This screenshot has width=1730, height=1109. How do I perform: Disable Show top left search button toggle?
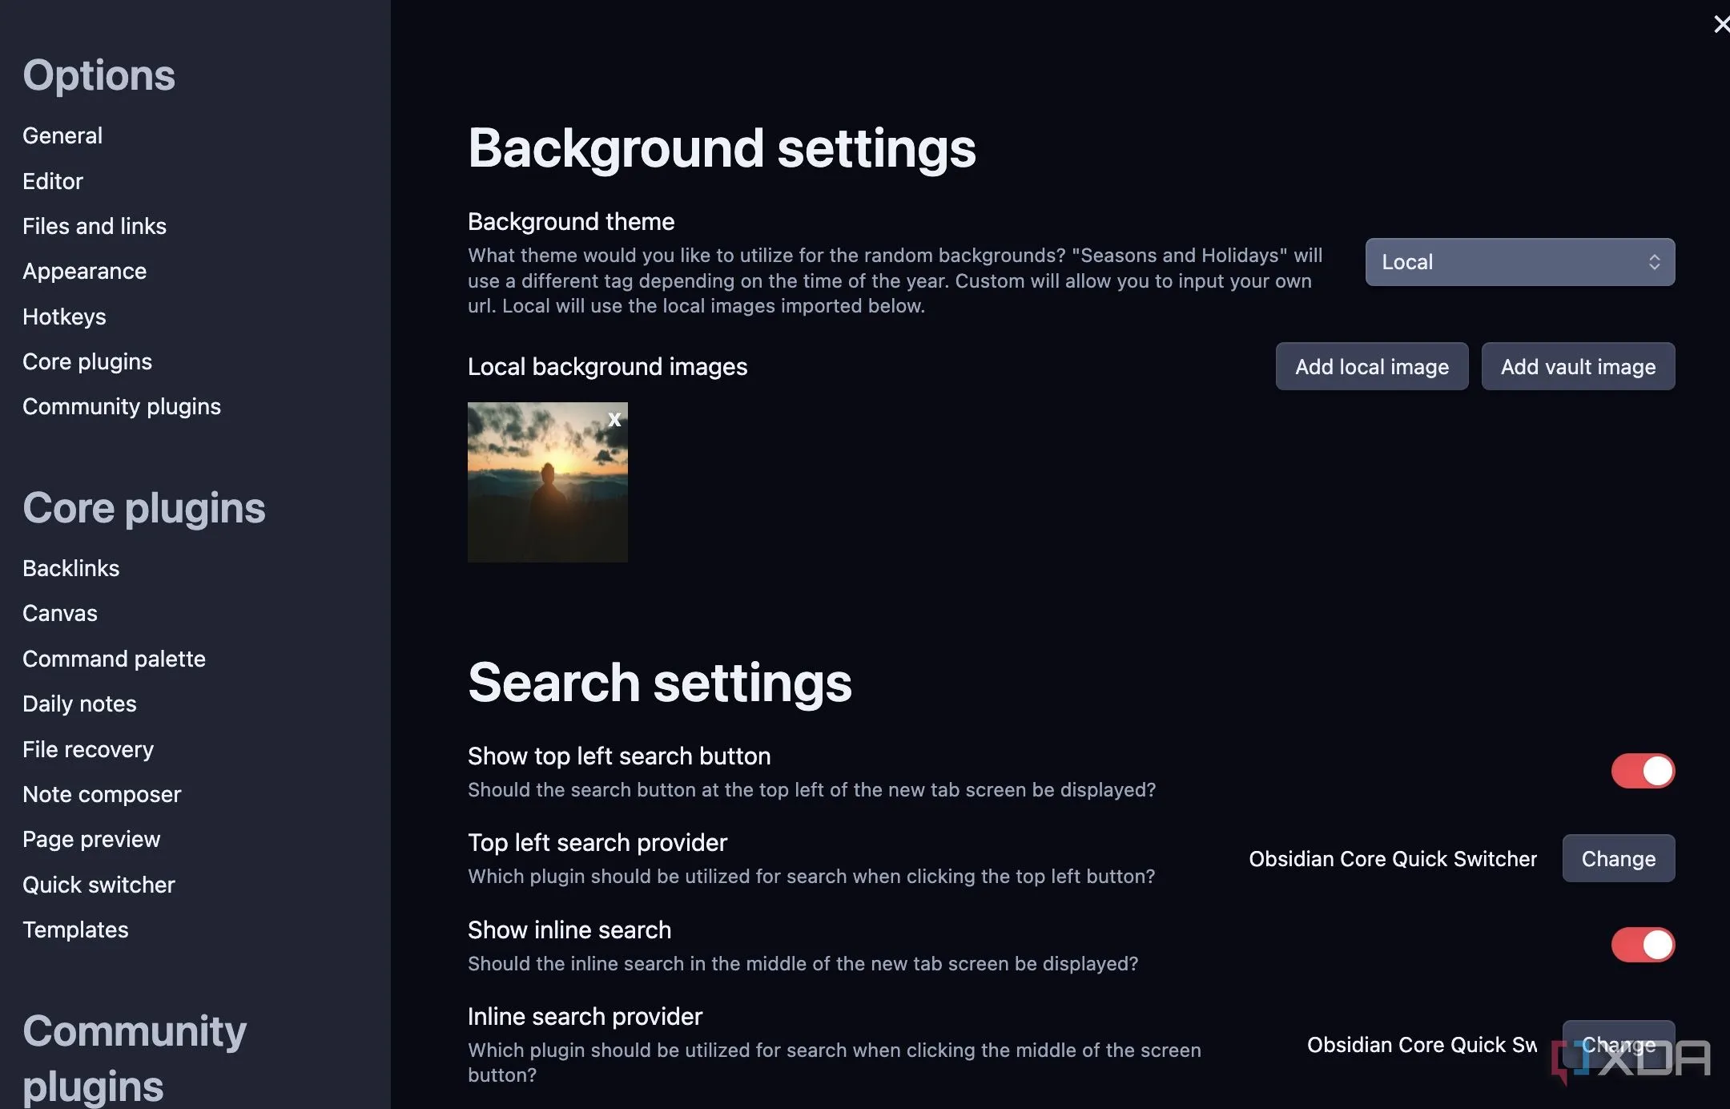pos(1642,771)
